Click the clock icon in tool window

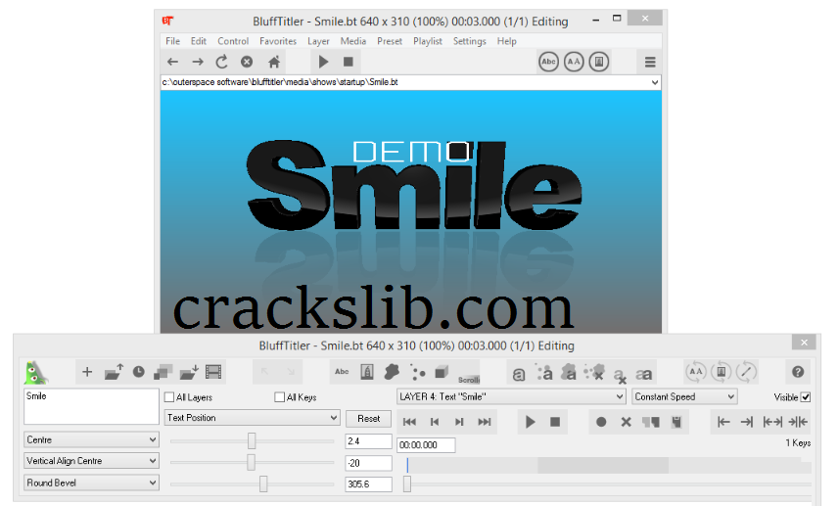pyautogui.click(x=138, y=372)
